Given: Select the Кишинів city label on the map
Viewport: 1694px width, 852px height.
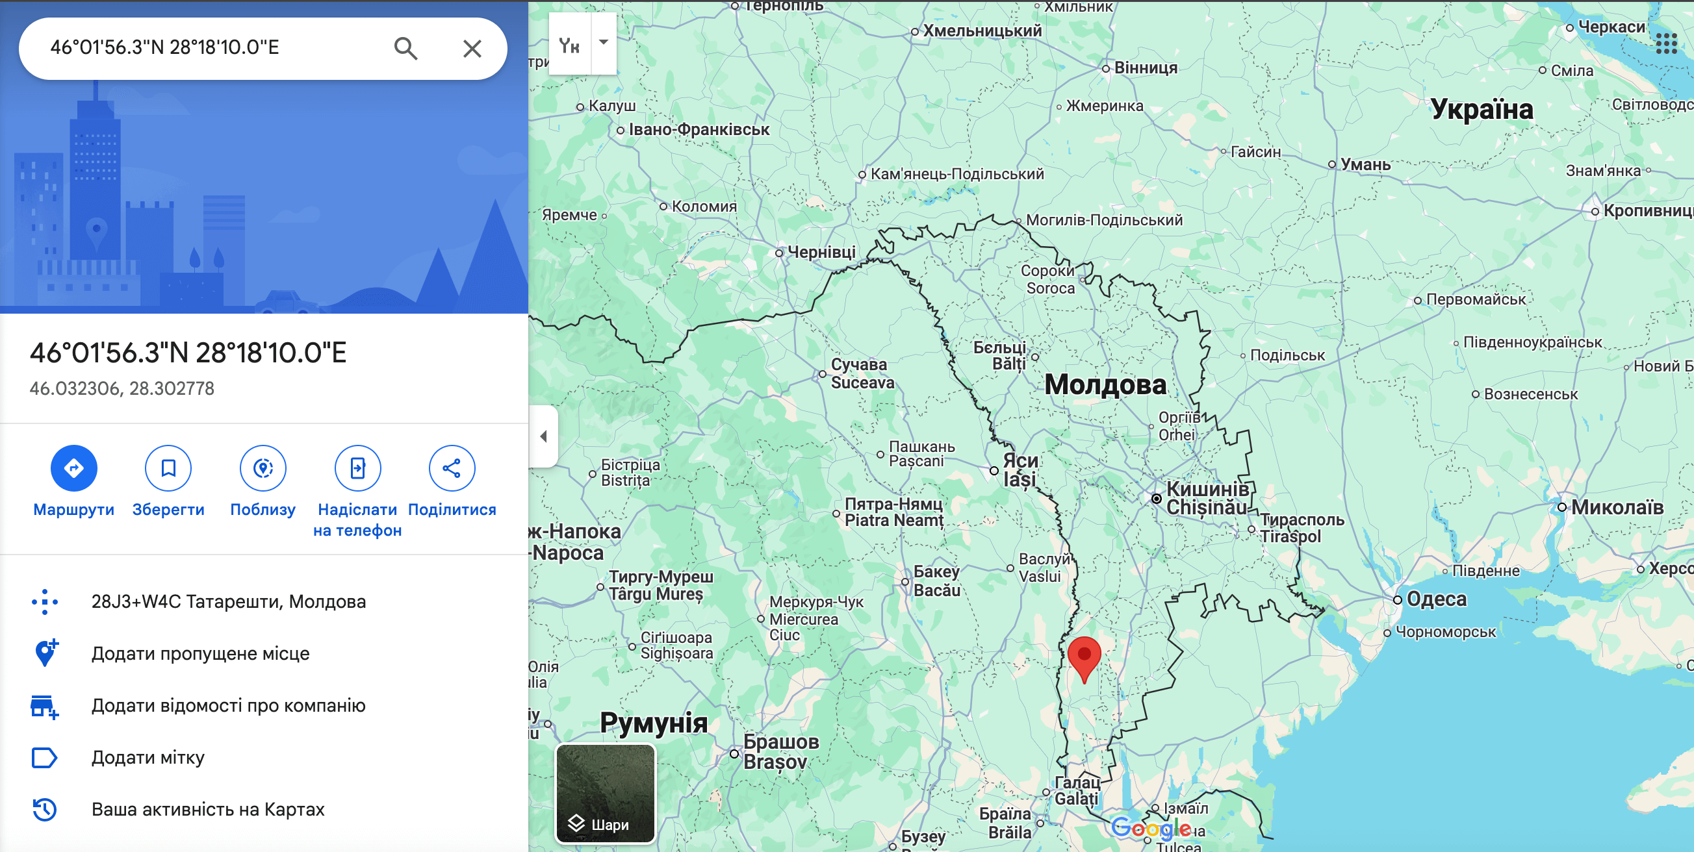Looking at the screenshot, I should click(1207, 489).
